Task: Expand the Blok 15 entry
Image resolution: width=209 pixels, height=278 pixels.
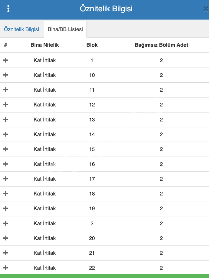Action: point(5,149)
